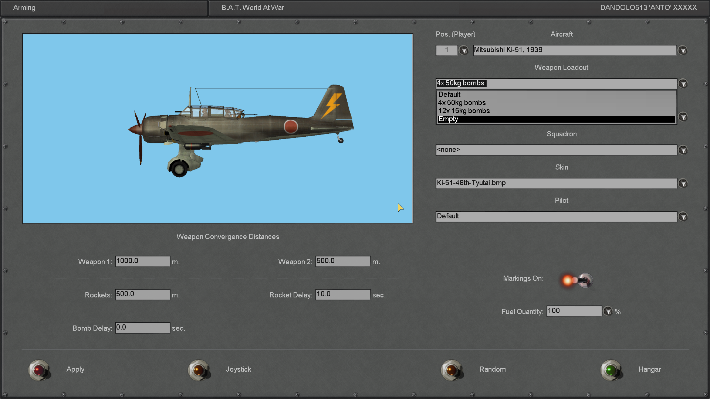Open the Aircraft dropdown arrow
Screen dimensions: 710x399
pos(683,50)
